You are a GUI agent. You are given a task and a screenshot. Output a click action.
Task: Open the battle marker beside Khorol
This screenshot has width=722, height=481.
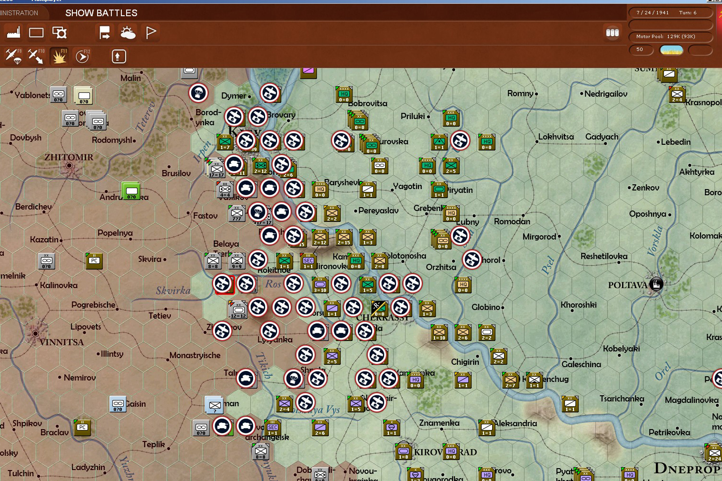pyautogui.click(x=472, y=260)
